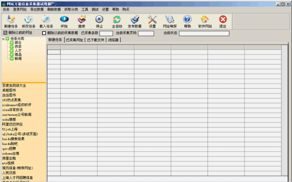This screenshot has height=182, width=292.
Task: Open the 任务 menu
Action: (6, 9)
